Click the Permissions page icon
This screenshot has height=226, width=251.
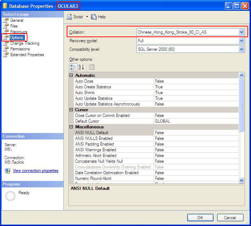[6, 49]
